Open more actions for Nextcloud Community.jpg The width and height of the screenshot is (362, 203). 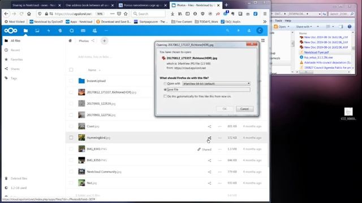coord(220,171)
